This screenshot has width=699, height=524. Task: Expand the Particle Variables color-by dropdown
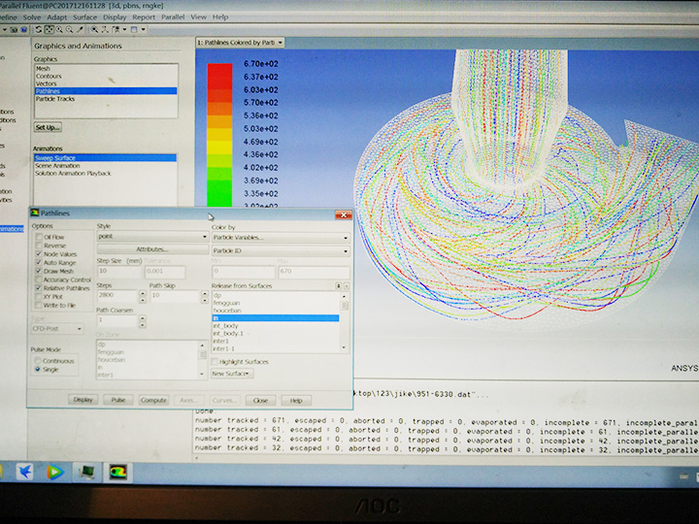click(280, 236)
